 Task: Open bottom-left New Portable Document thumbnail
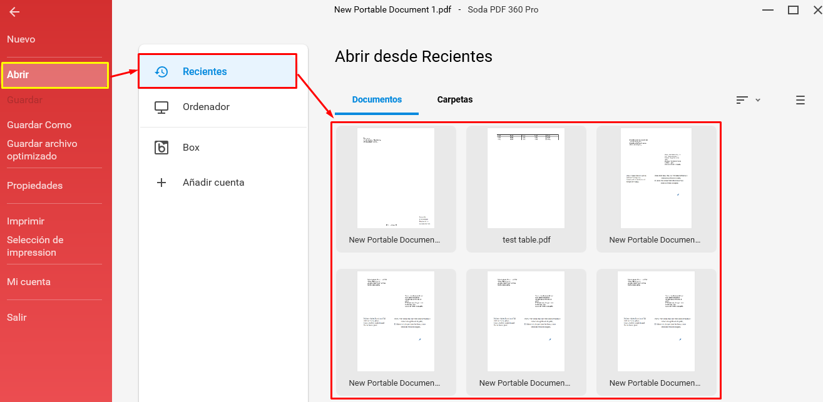pyautogui.click(x=396, y=321)
